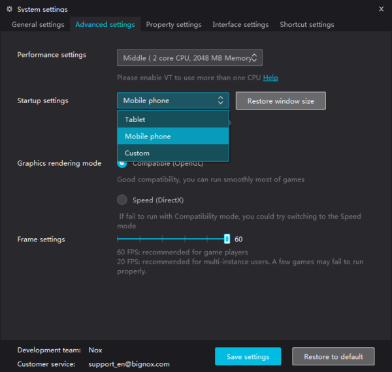Select the Speed (DirectX) radio button
392x372 pixels.
coord(122,200)
